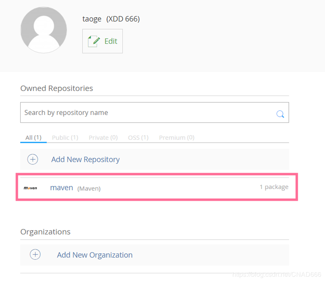Click the plus icon beside Add New Organization
The image size is (325, 282).
click(x=35, y=255)
